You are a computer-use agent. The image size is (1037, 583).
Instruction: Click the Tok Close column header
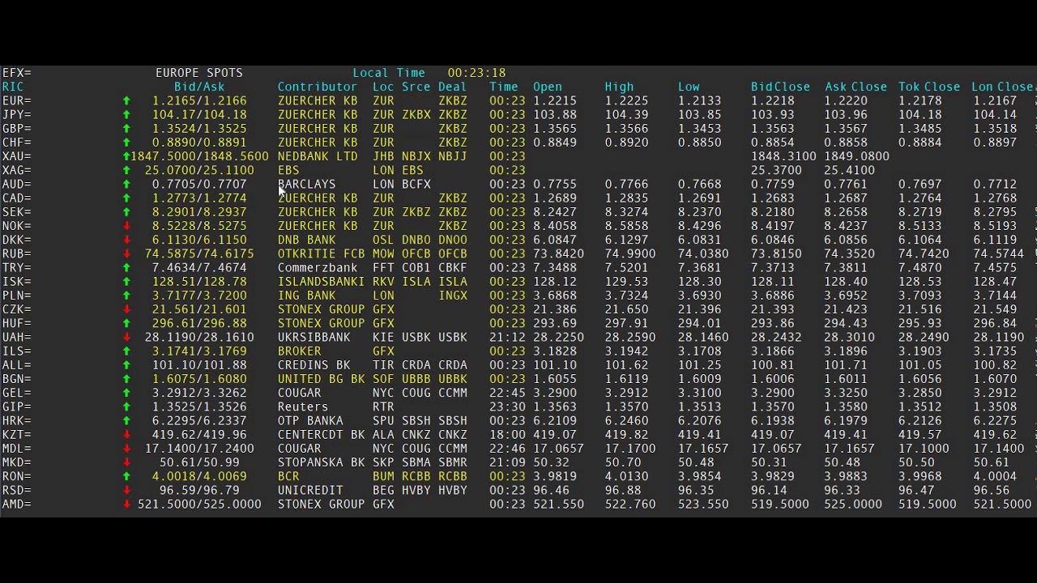(x=929, y=87)
